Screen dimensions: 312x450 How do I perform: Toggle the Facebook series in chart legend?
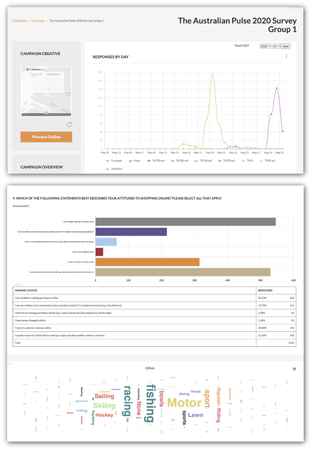[x=113, y=161]
